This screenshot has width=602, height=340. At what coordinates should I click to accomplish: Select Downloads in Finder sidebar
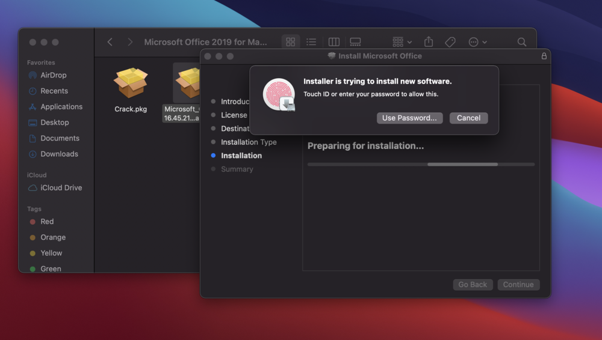(59, 154)
